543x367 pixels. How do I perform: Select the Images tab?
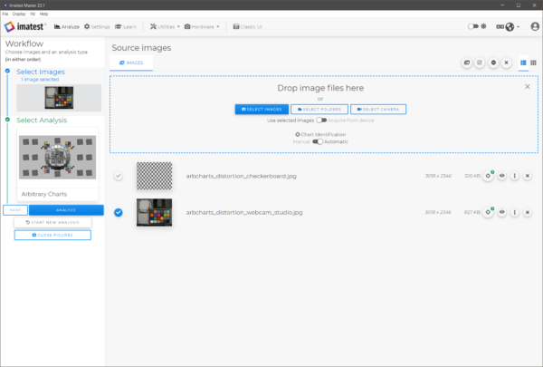click(131, 63)
